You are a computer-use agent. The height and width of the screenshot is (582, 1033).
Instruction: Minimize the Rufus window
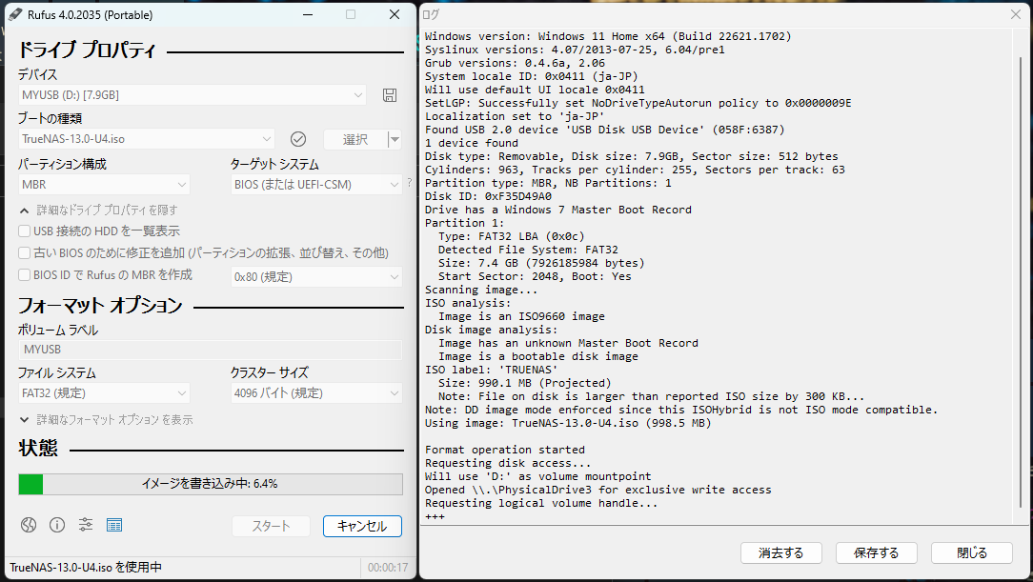[x=308, y=14]
